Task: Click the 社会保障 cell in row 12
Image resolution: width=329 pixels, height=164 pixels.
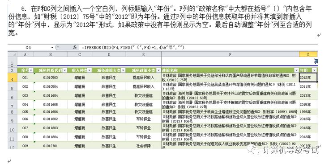Action: (144, 145)
